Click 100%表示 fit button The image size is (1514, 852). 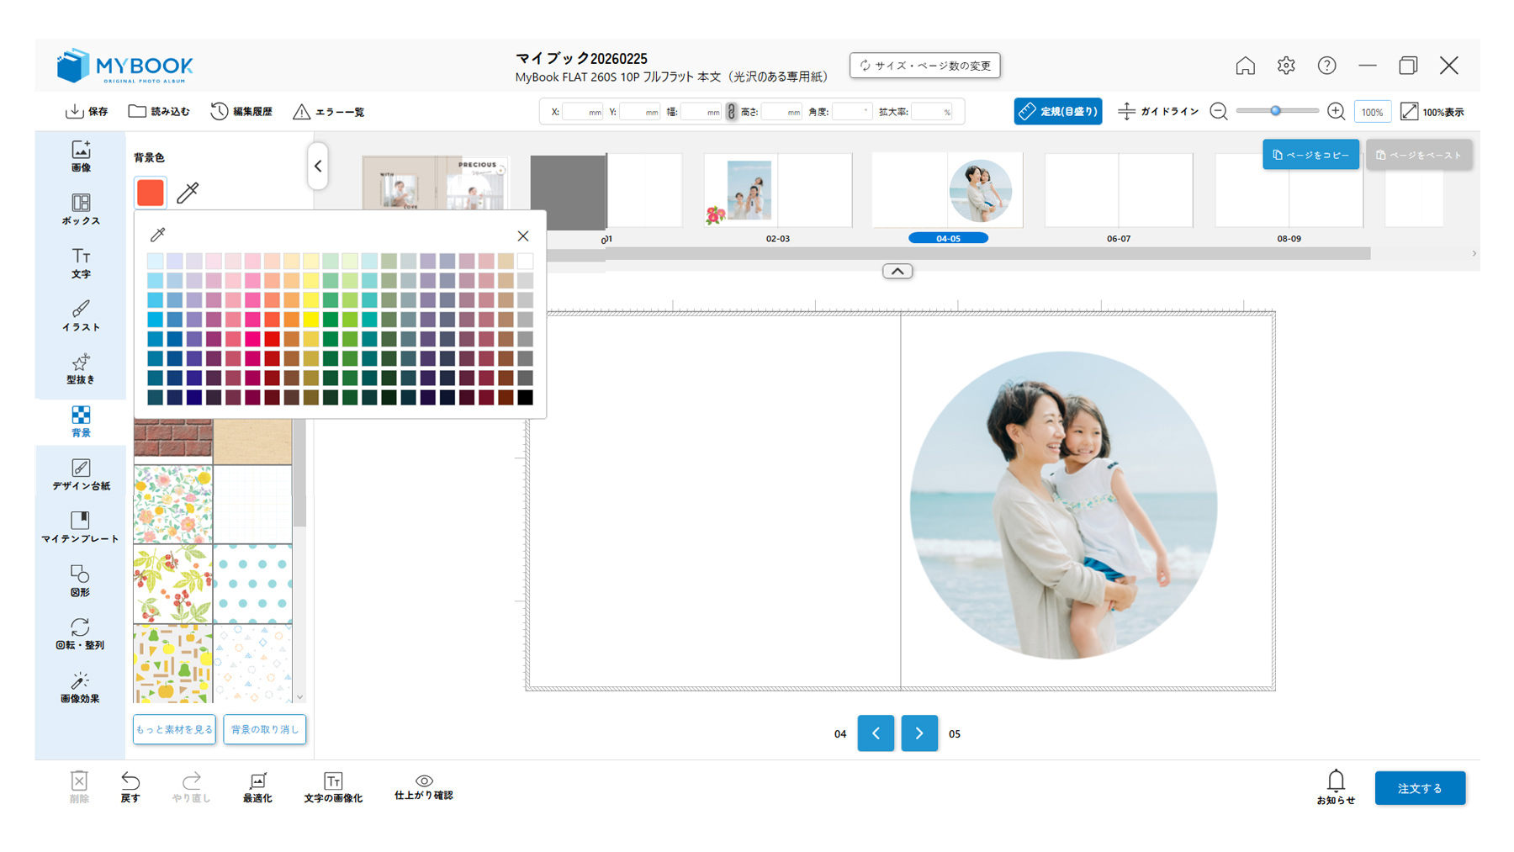(x=1432, y=111)
